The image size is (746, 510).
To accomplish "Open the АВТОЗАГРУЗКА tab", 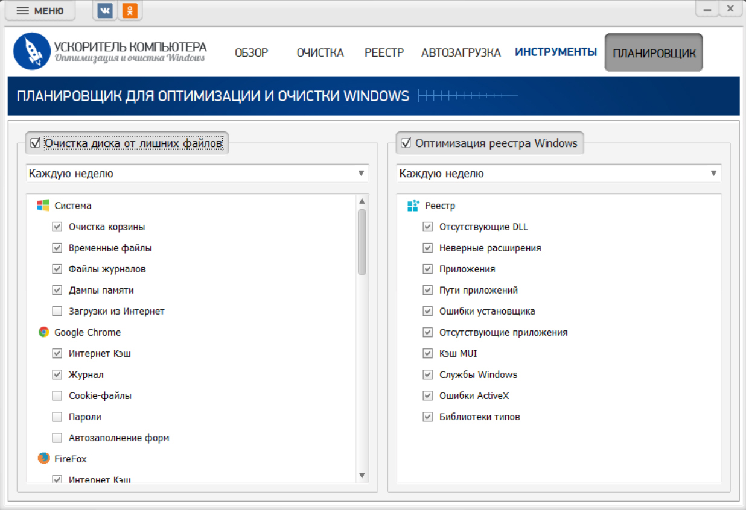I will click(x=461, y=52).
